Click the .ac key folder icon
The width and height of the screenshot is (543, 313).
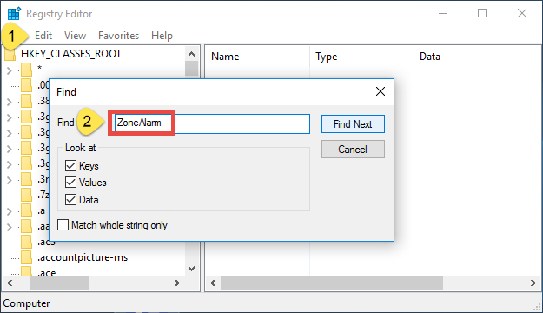(26, 242)
